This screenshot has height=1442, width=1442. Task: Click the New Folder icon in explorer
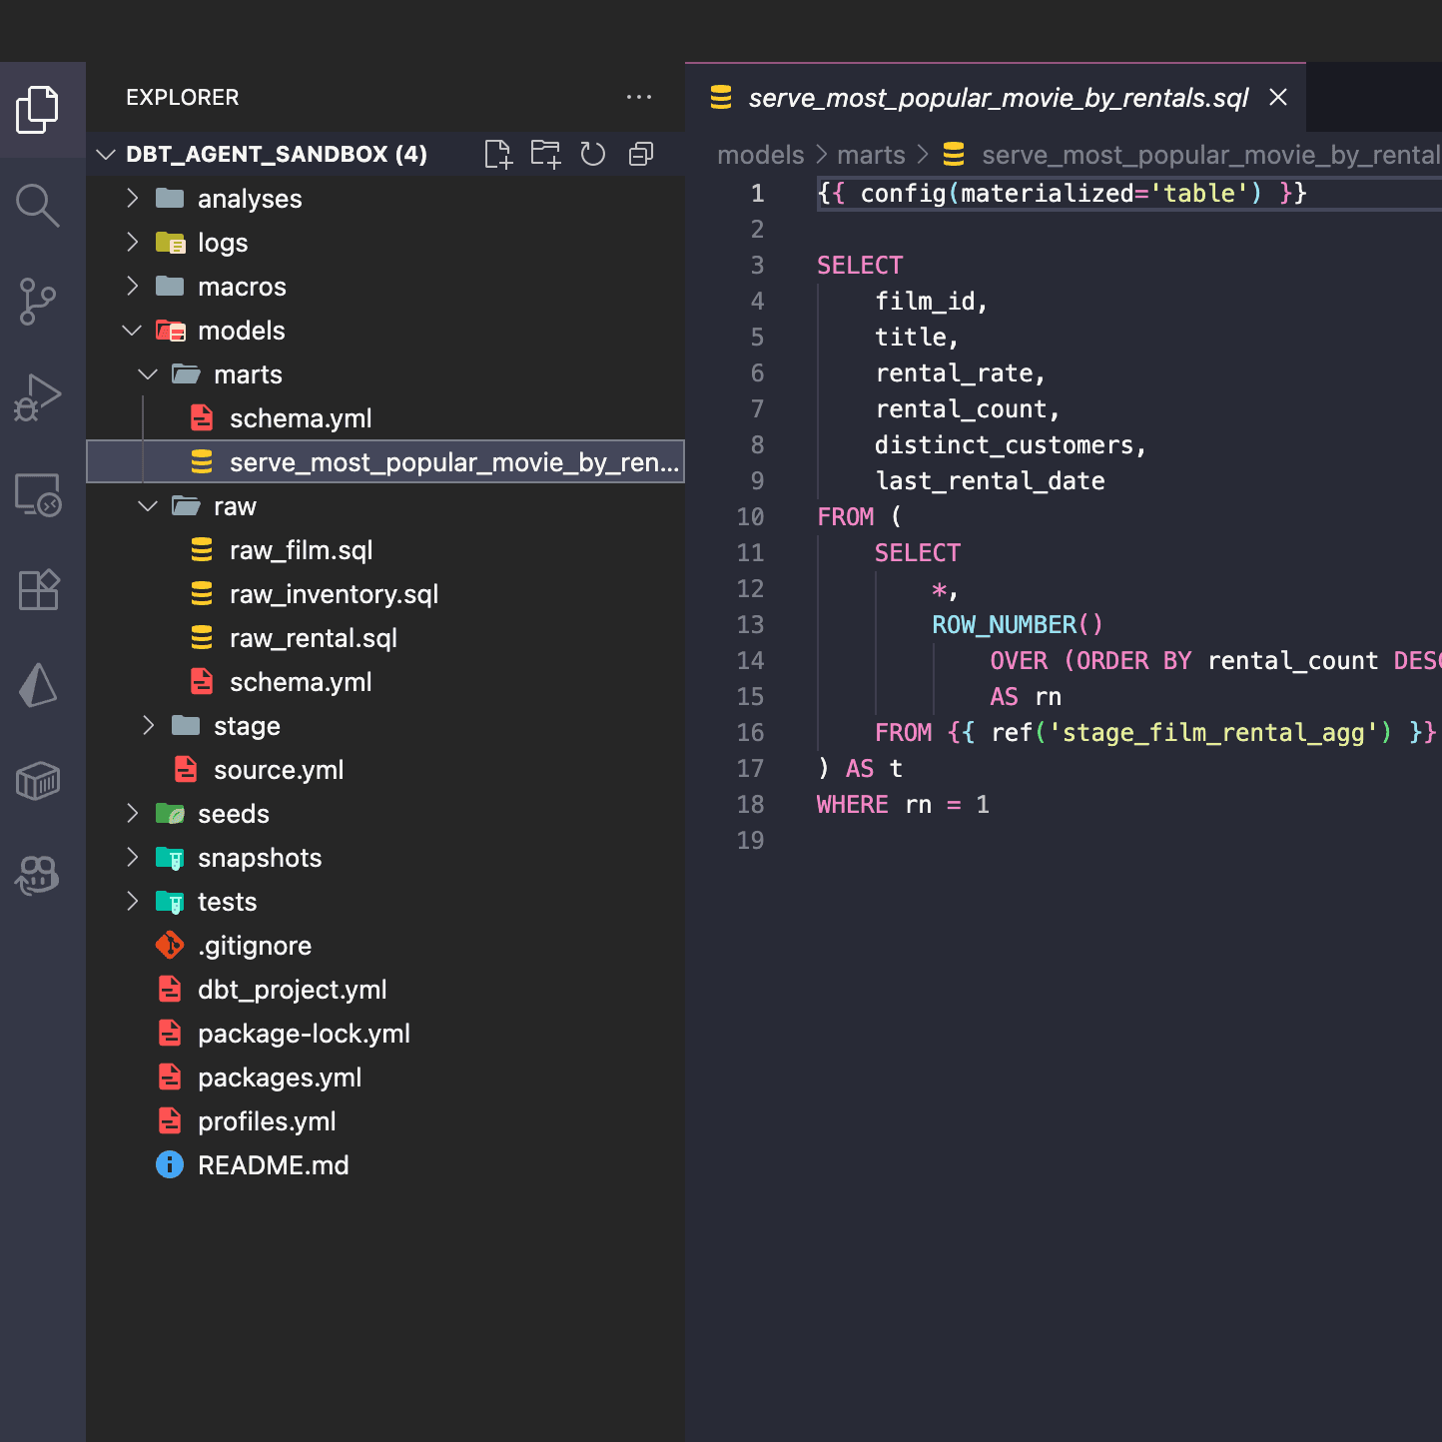point(545,154)
